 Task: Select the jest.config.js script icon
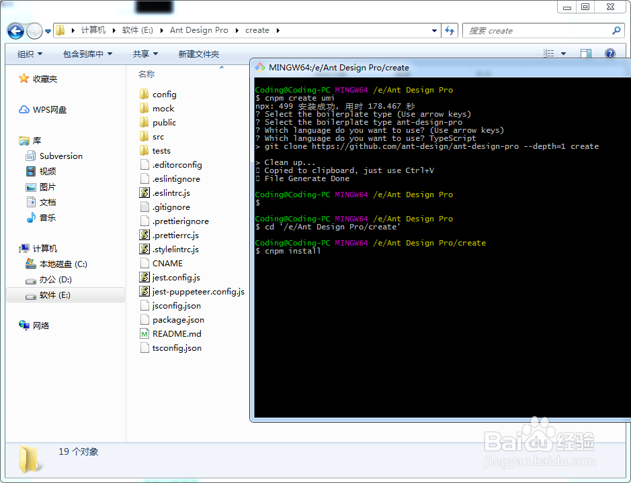coord(144,277)
